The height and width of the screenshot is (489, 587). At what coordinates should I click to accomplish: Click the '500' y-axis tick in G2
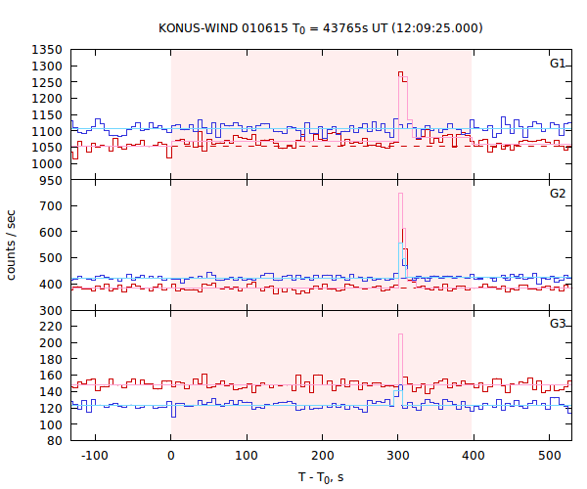pos(51,258)
